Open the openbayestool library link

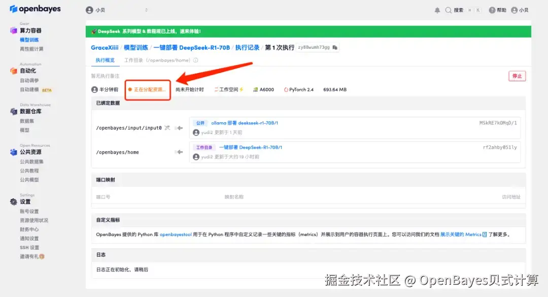(176, 235)
